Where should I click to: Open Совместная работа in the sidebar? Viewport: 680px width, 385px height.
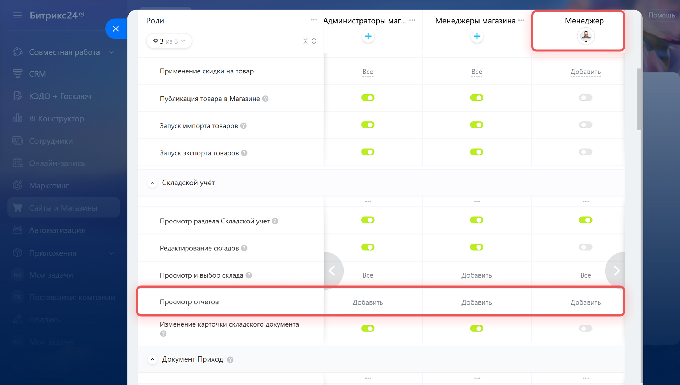[64, 52]
